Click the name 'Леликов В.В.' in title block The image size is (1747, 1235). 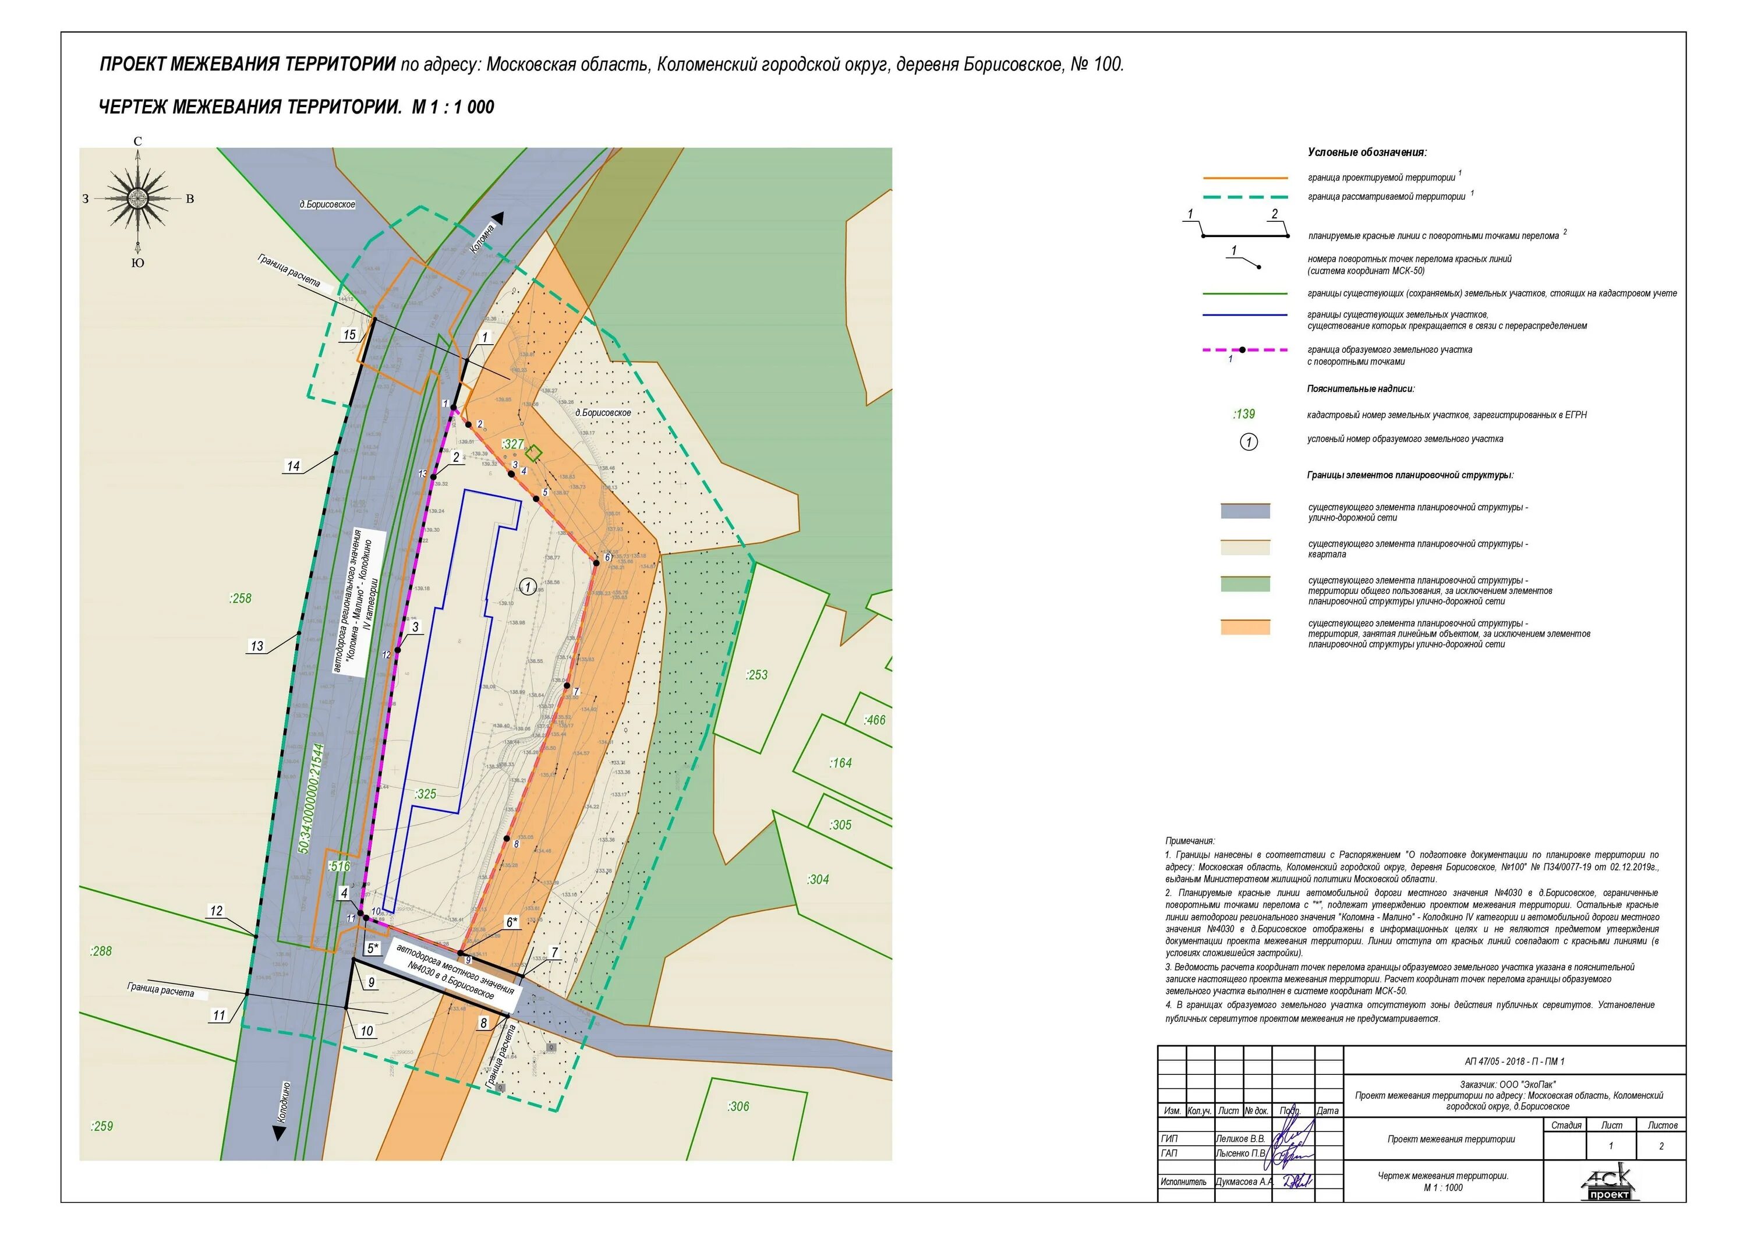(1240, 1139)
